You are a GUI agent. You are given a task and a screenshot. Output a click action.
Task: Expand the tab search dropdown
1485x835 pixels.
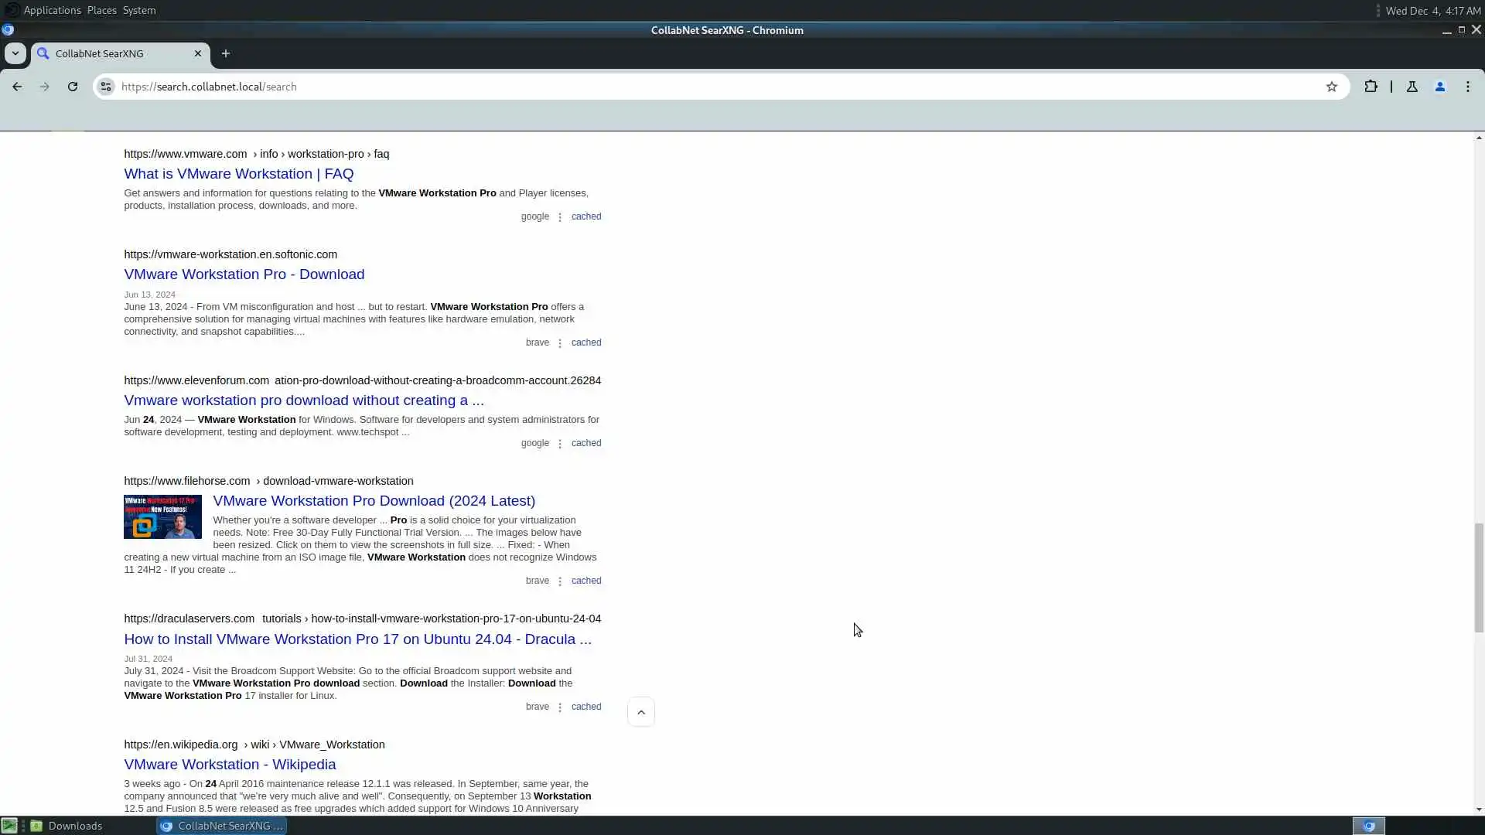(15, 53)
